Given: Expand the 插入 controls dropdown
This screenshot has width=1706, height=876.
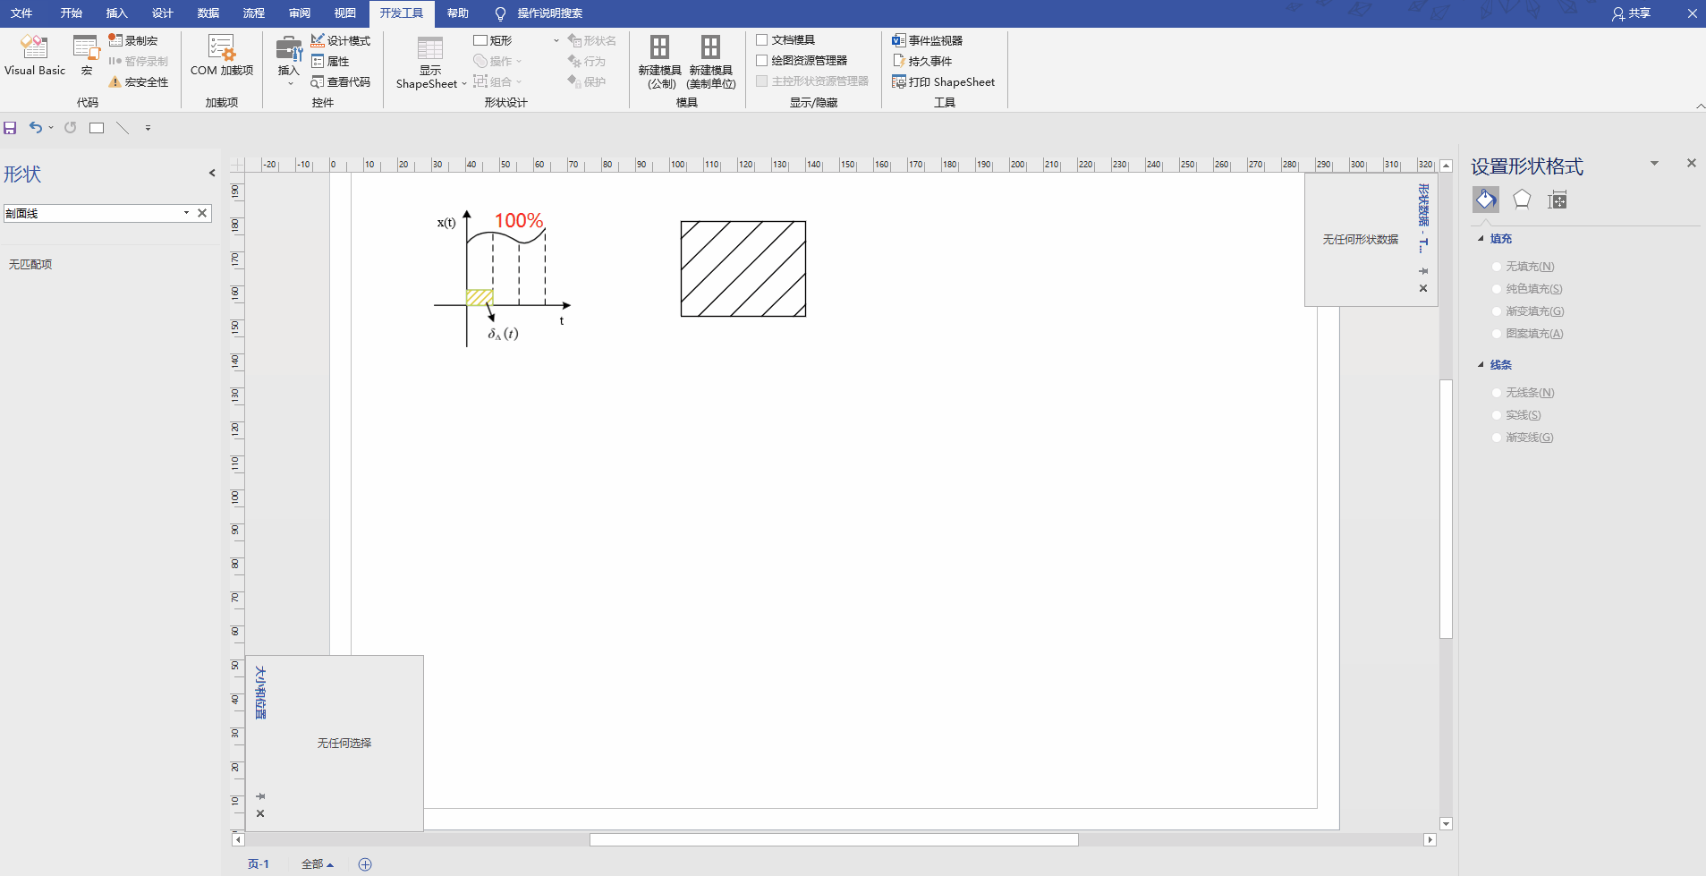Looking at the screenshot, I should [290, 84].
